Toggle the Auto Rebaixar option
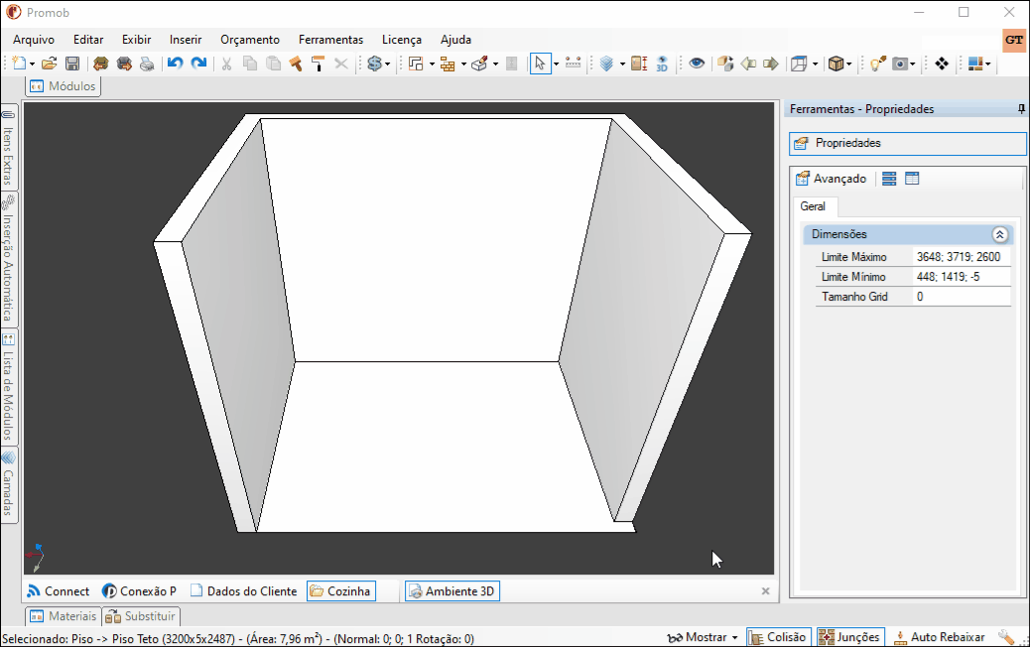The width and height of the screenshot is (1030, 647). pyautogui.click(x=940, y=637)
